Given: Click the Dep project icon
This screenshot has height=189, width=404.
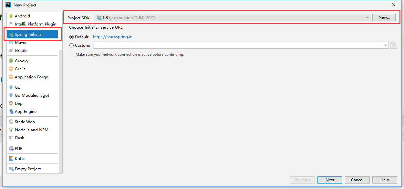Looking at the screenshot, I should (x=11, y=103).
